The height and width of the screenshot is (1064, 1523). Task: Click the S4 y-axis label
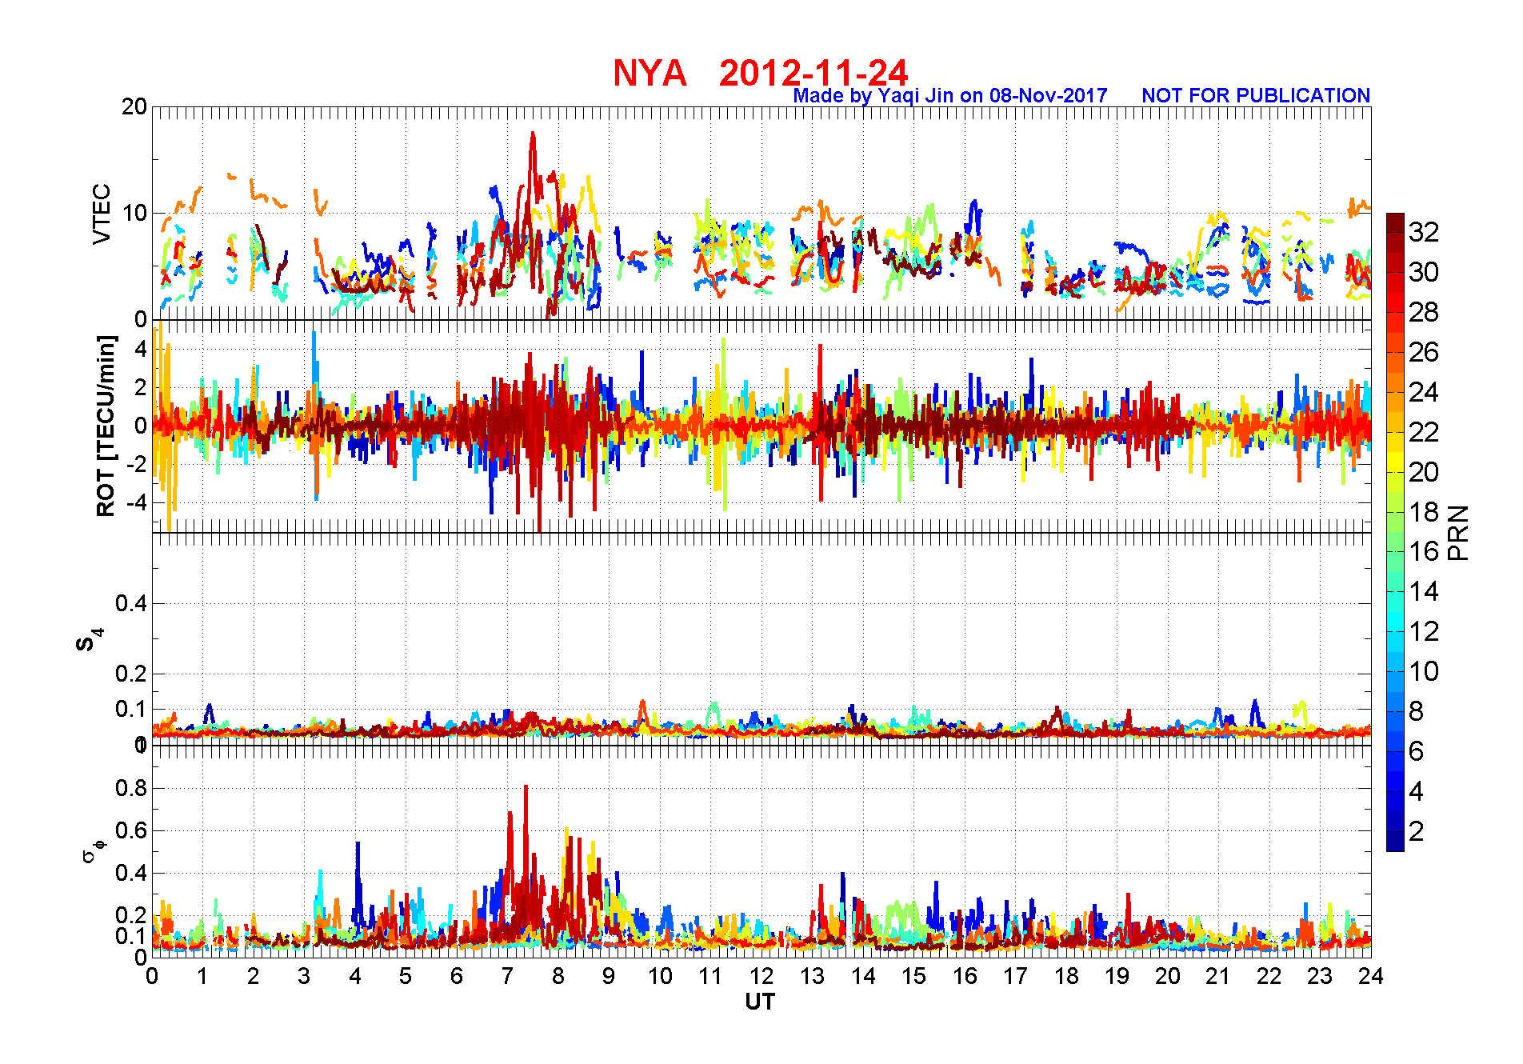[x=89, y=641]
